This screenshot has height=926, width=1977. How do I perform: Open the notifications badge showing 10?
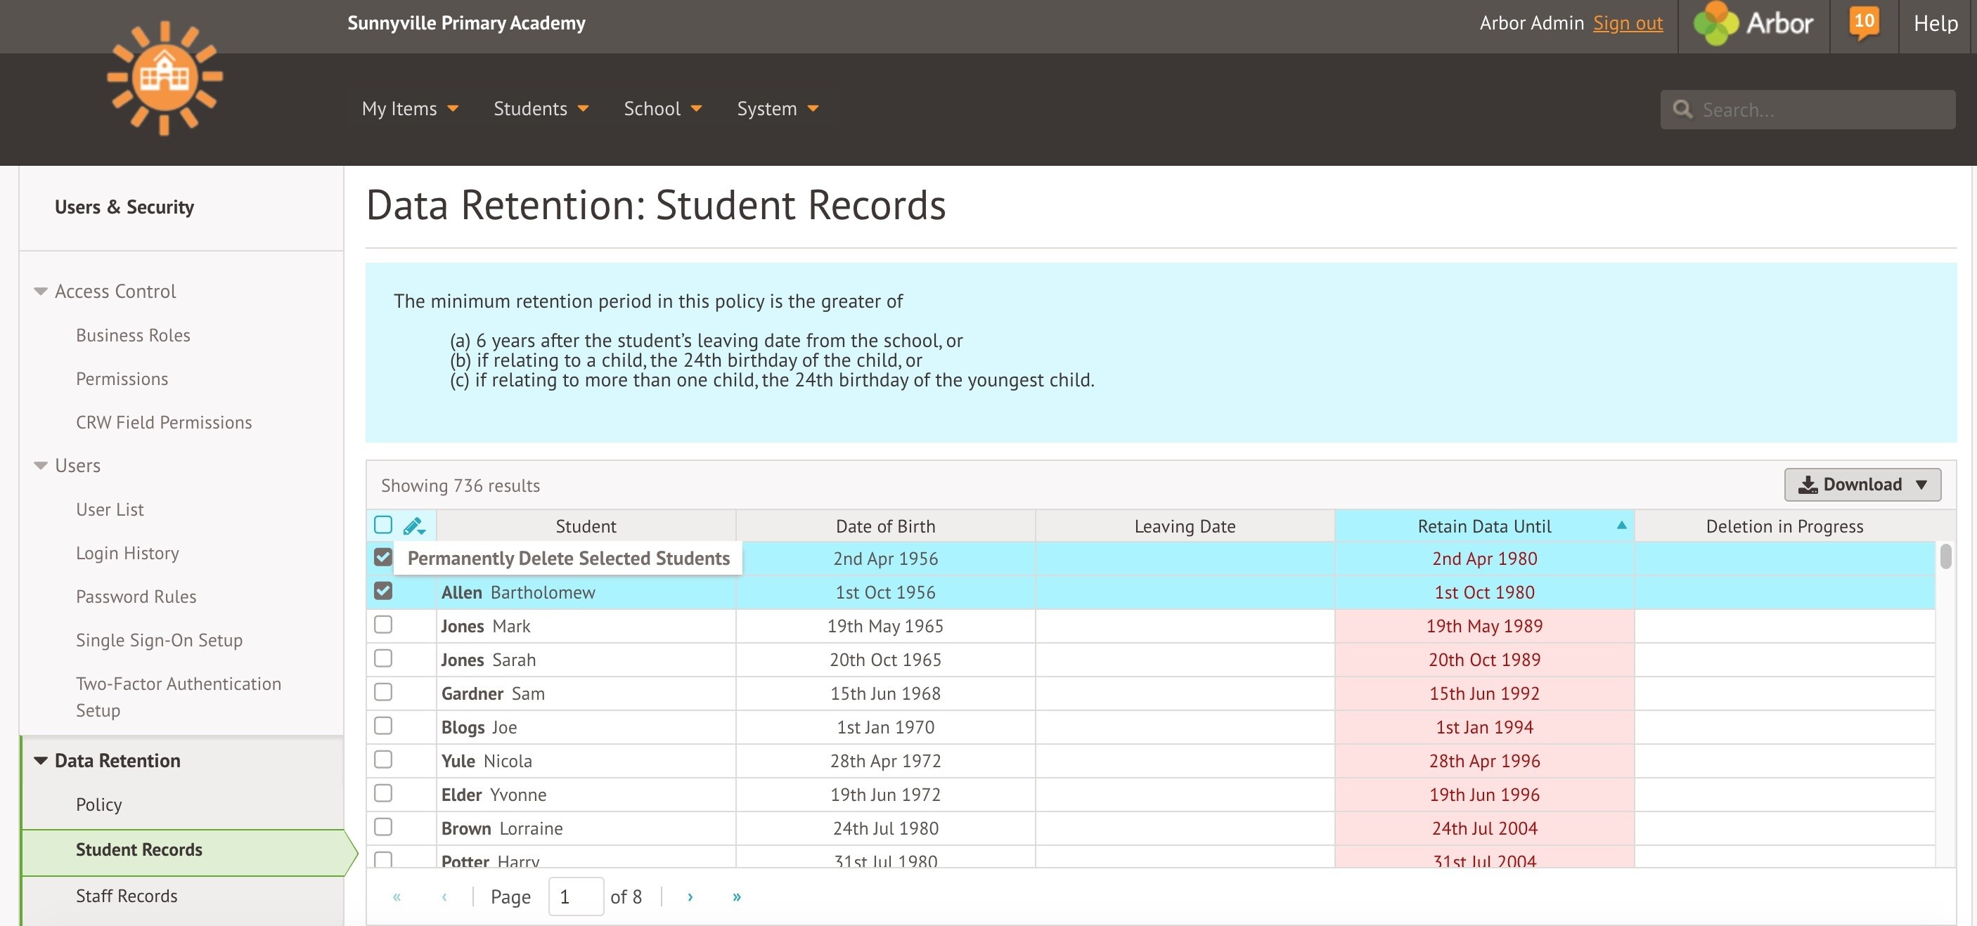(x=1865, y=22)
